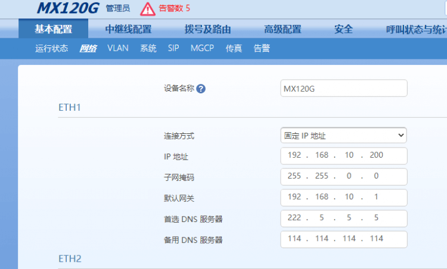Screen dimensions: 447x269
Task: Click the 设备名称 input field
Action: (343, 89)
